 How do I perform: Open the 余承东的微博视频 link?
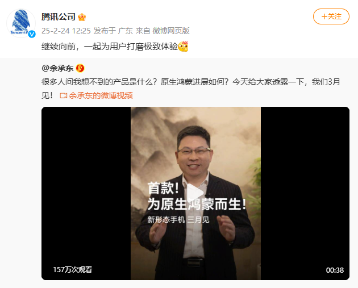tap(101, 95)
